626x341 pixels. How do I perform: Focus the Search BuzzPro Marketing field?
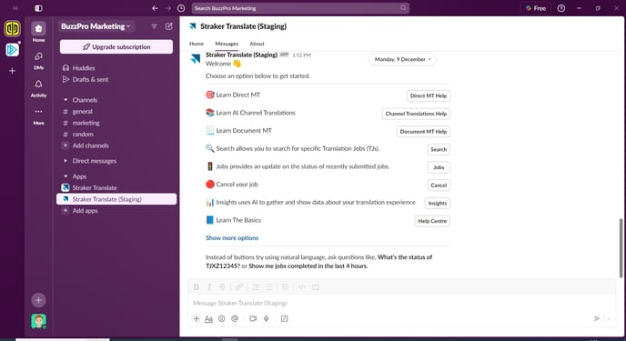point(300,8)
